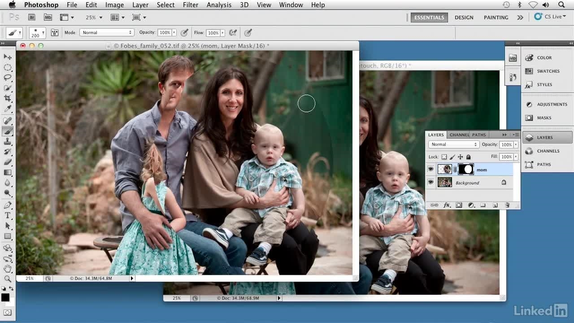The height and width of the screenshot is (323, 574).
Task: Toggle airbrush mode next to Flow
Action: pyautogui.click(x=233, y=33)
